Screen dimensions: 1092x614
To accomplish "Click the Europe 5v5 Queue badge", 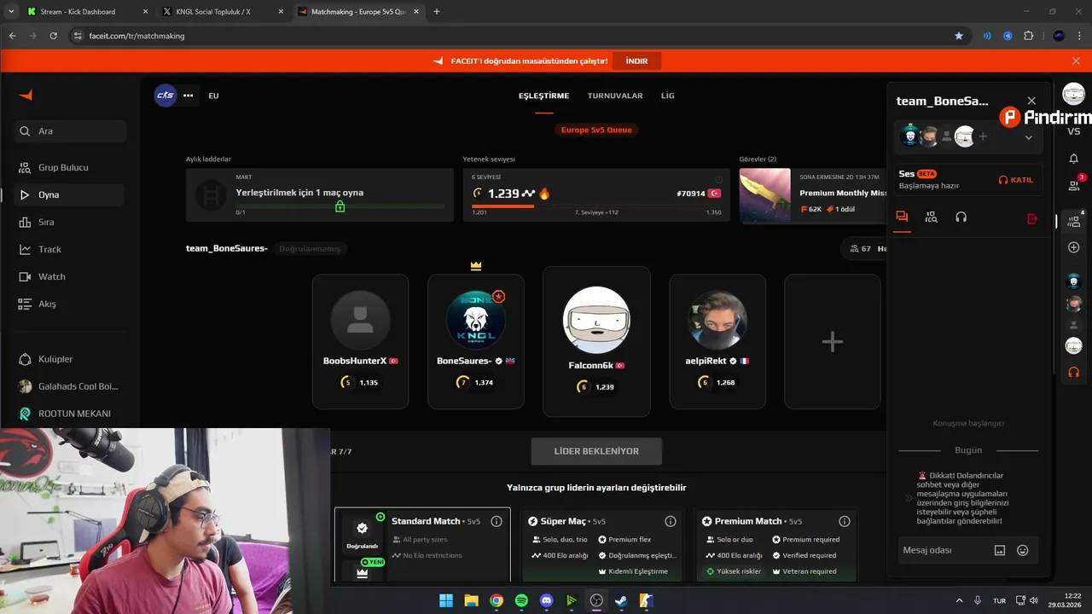I will (596, 130).
